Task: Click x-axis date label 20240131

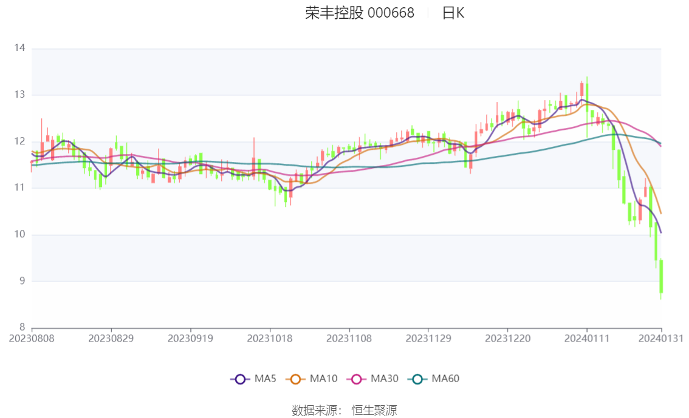Action: (661, 339)
